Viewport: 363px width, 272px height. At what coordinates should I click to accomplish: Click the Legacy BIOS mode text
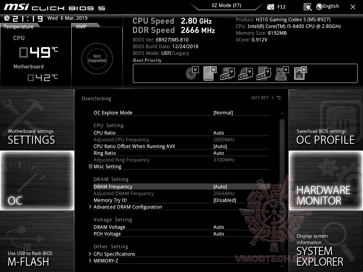point(181,53)
